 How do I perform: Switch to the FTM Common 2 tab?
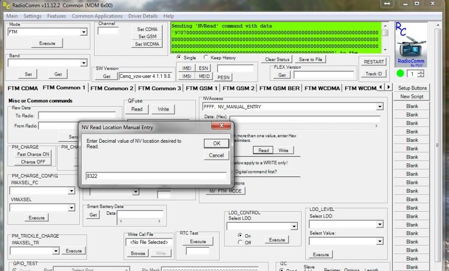click(112, 88)
